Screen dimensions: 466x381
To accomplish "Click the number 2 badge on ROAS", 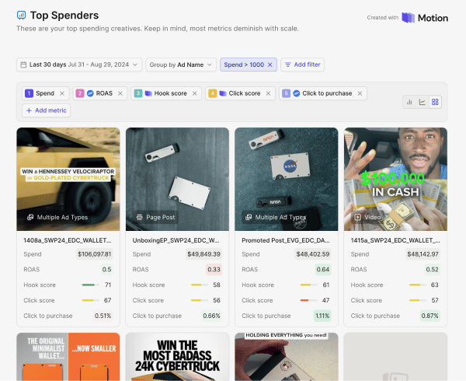I will click(80, 93).
